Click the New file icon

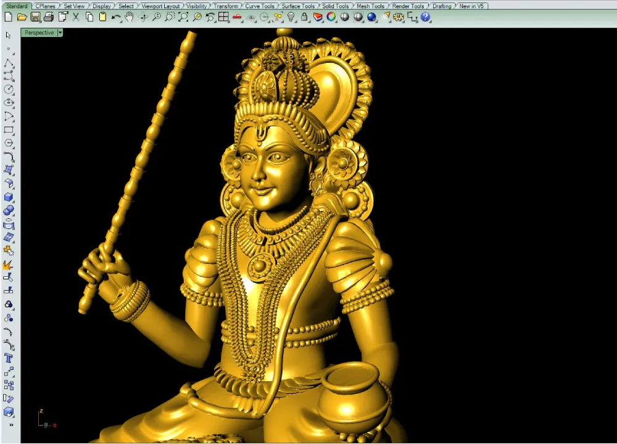(8, 17)
